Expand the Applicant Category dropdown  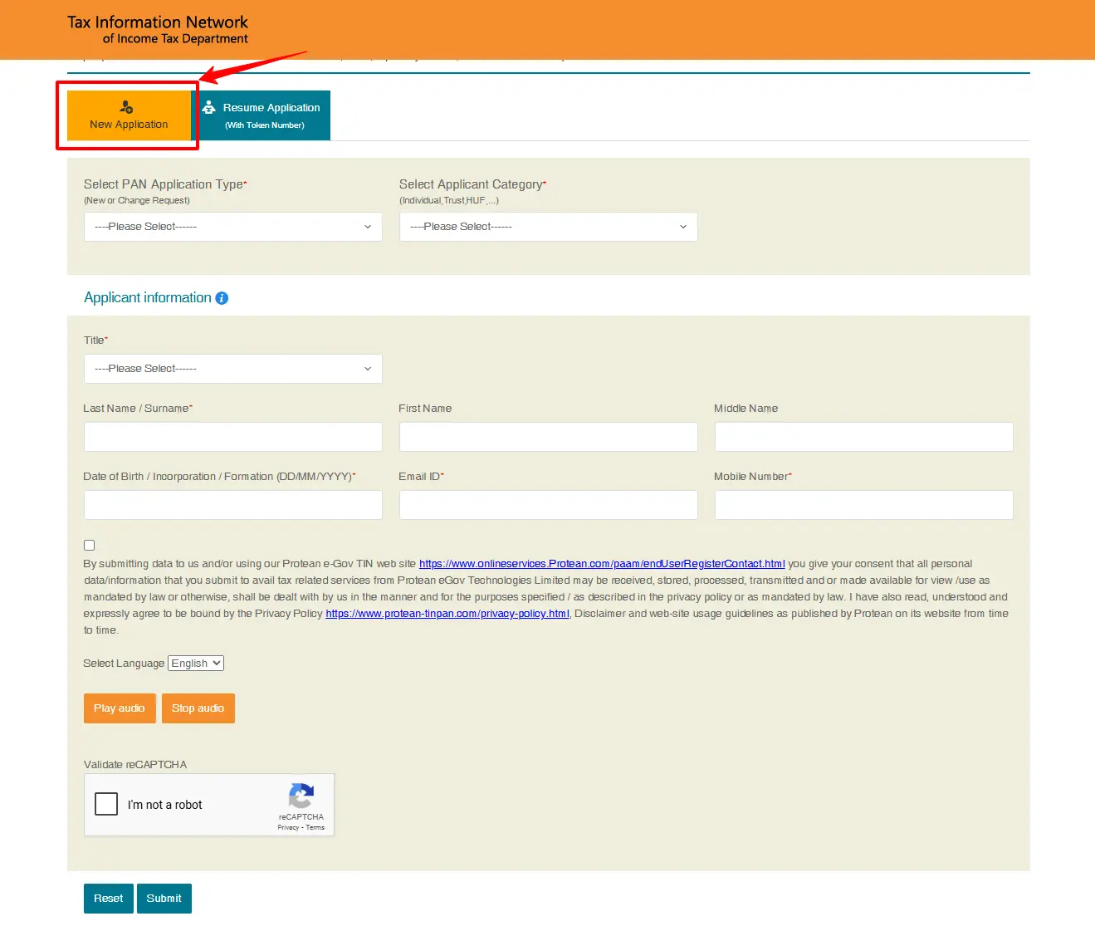point(548,227)
